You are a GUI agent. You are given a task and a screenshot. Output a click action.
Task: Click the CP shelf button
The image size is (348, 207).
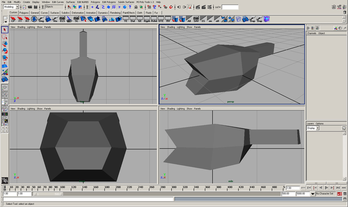tap(13, 19)
